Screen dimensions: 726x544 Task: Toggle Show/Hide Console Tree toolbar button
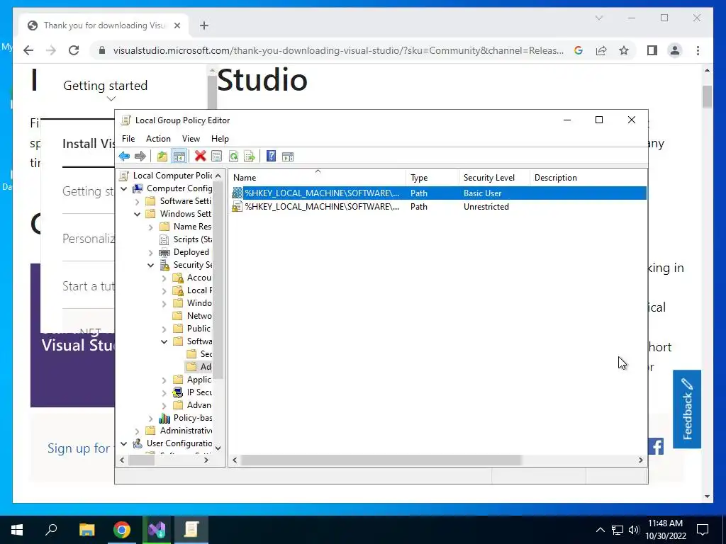(x=179, y=157)
